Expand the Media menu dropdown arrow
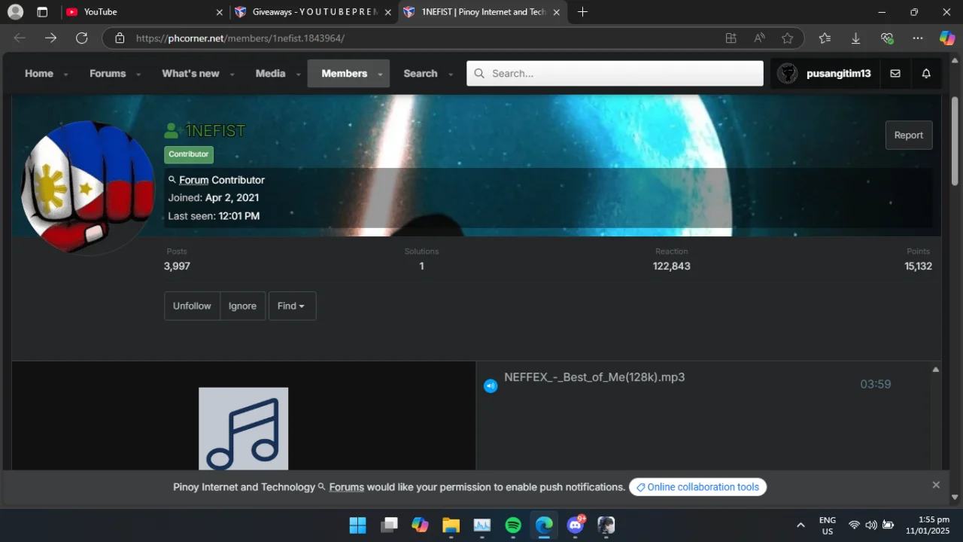The height and width of the screenshot is (542, 963). (x=298, y=74)
